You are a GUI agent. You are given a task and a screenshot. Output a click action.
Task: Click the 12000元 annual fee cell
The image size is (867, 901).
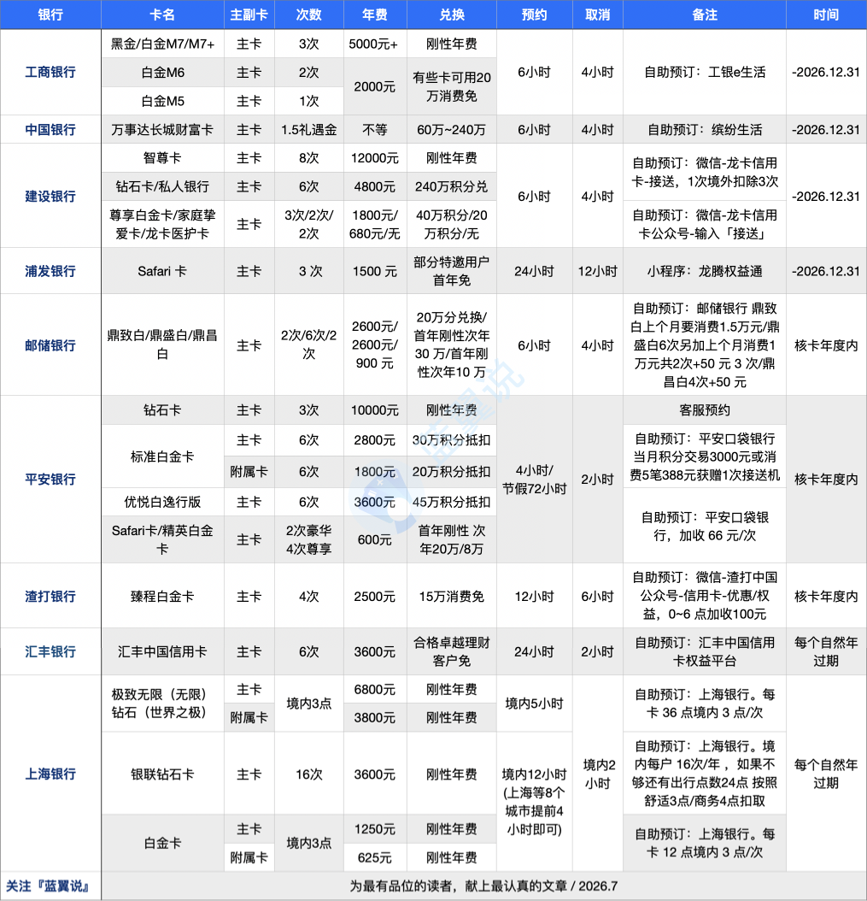click(375, 158)
